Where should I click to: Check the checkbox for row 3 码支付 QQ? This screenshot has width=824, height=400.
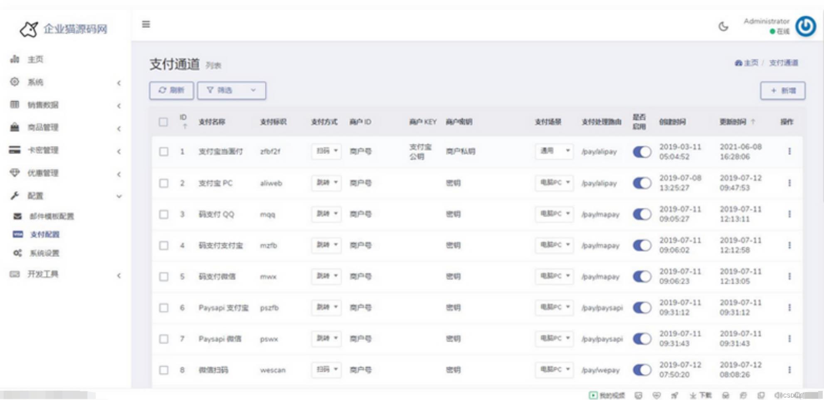pos(164,214)
